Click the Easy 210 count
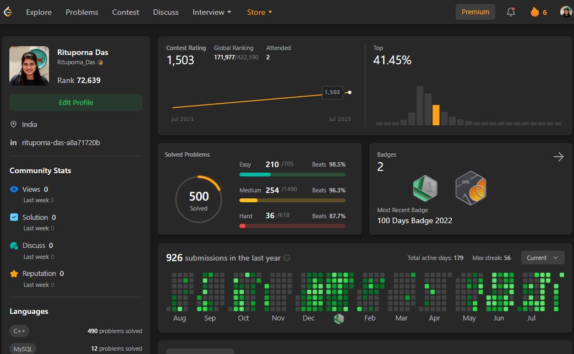Image resolution: width=574 pixels, height=354 pixels. (x=272, y=164)
